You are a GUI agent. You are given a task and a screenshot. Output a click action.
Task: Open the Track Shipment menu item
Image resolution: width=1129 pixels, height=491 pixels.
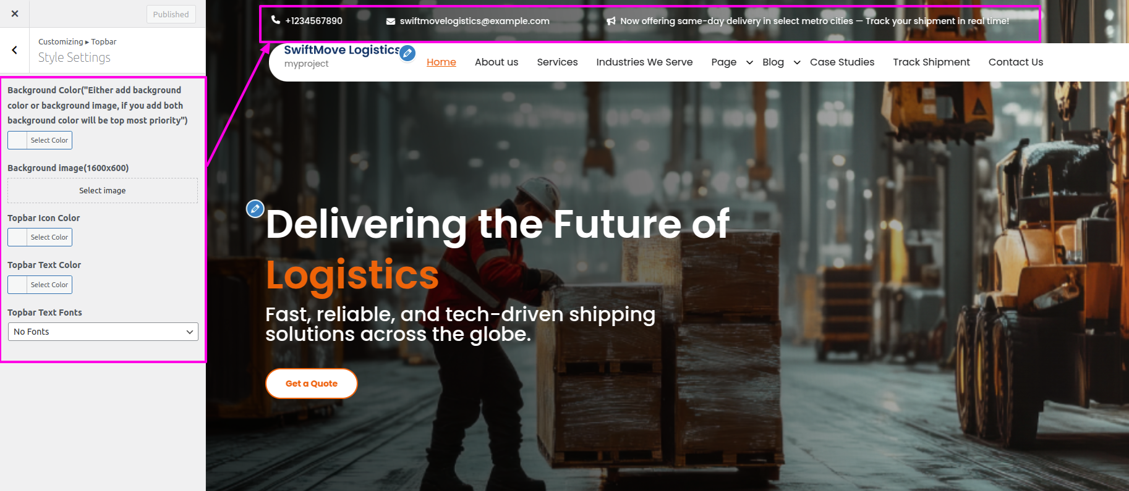pyautogui.click(x=931, y=62)
